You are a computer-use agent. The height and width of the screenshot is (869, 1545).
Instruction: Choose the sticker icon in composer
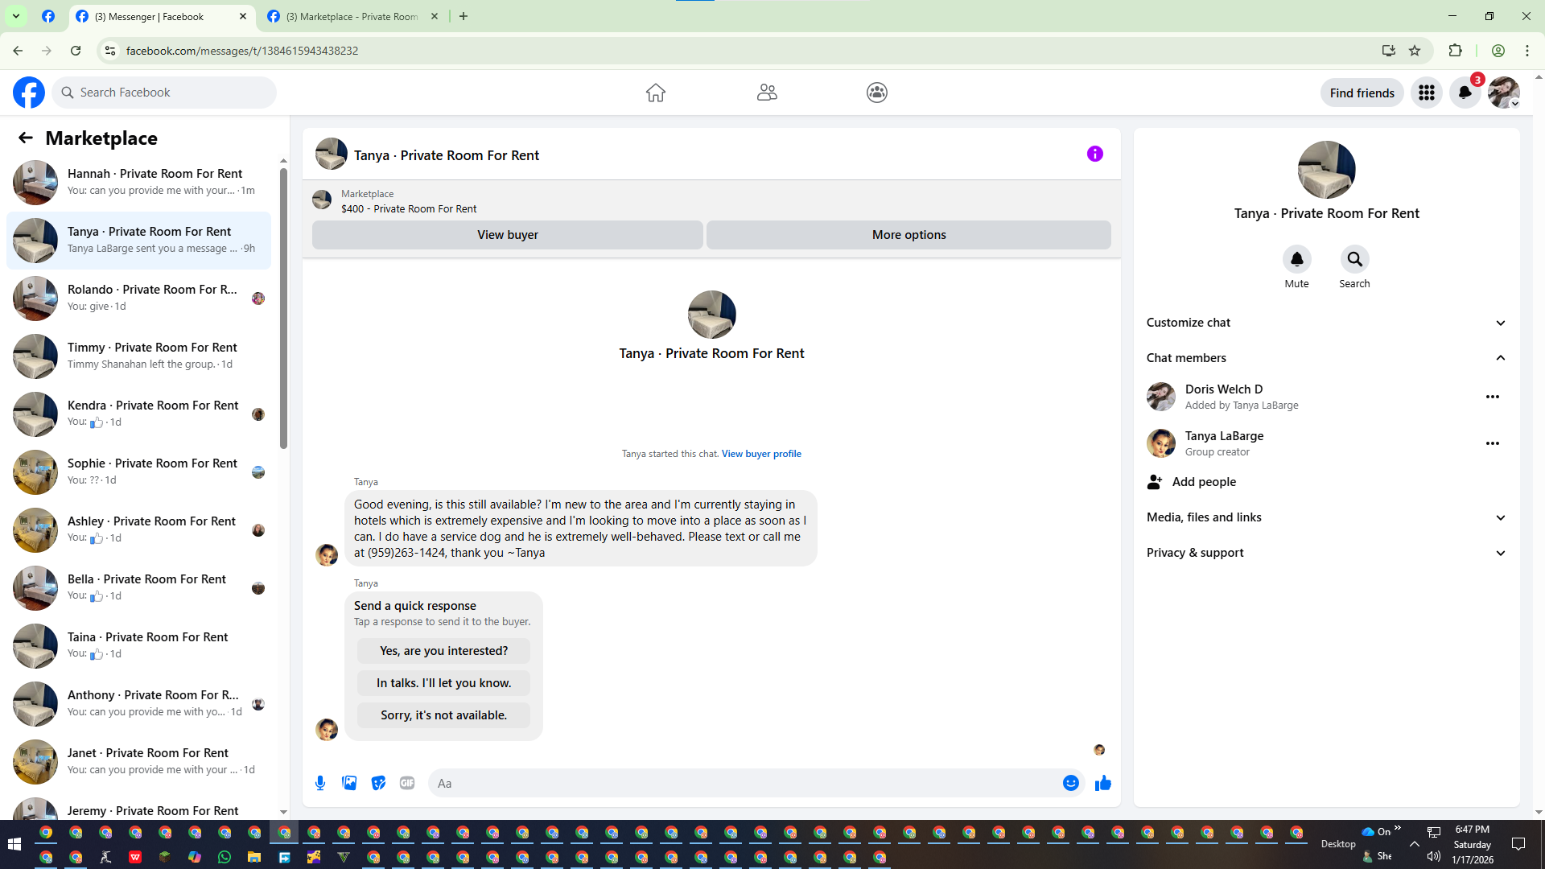pyautogui.click(x=378, y=783)
